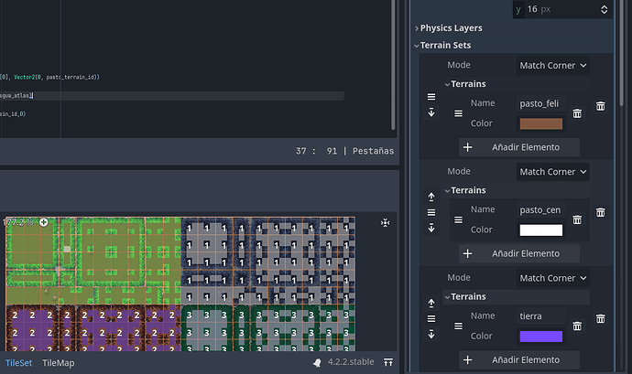This screenshot has width=632, height=374.
Task: Collapse the Terrain Sets section
Action: click(445, 46)
